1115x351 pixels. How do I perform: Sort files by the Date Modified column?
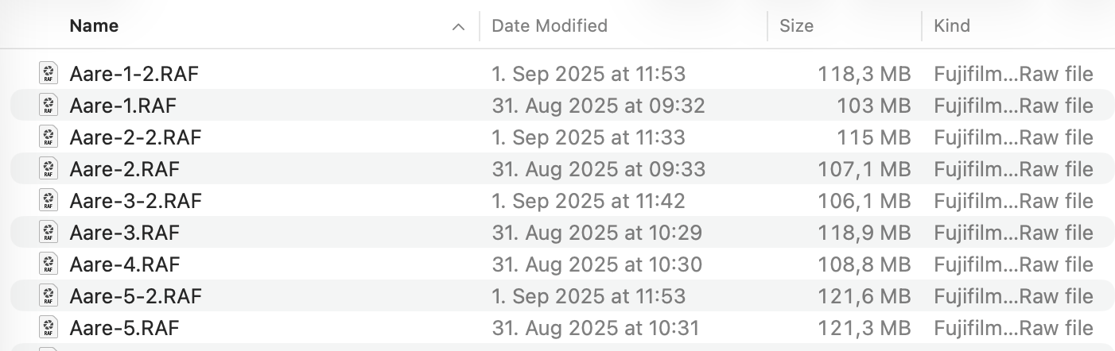pos(550,26)
